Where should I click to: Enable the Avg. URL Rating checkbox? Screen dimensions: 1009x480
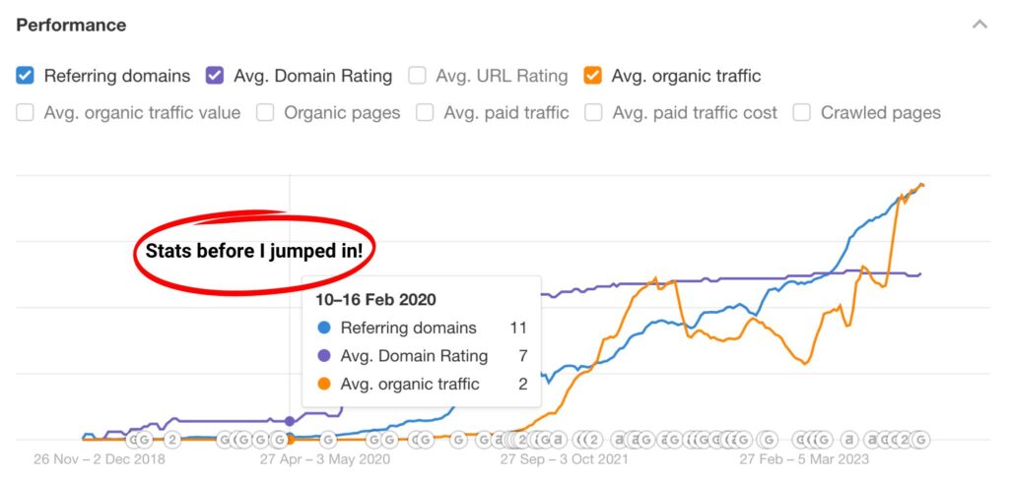418,75
